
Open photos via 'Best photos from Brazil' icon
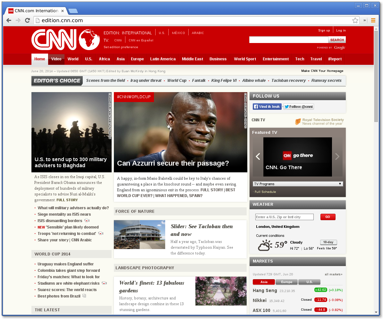pos(84,296)
